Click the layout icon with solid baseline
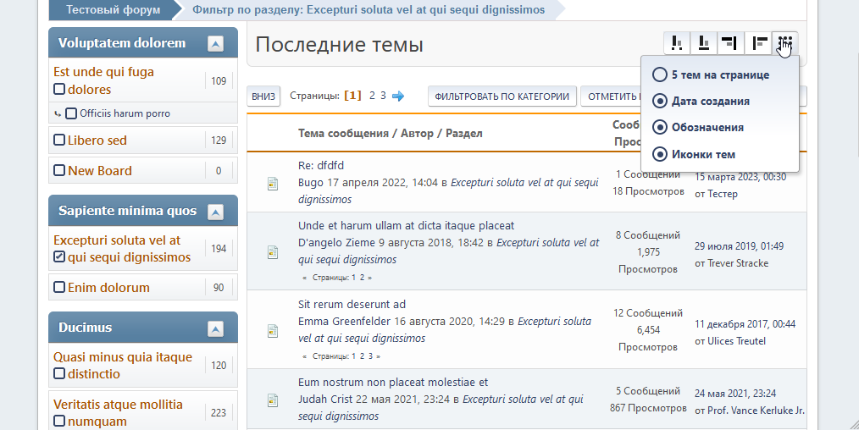The width and height of the screenshot is (859, 430). pyautogui.click(x=703, y=42)
